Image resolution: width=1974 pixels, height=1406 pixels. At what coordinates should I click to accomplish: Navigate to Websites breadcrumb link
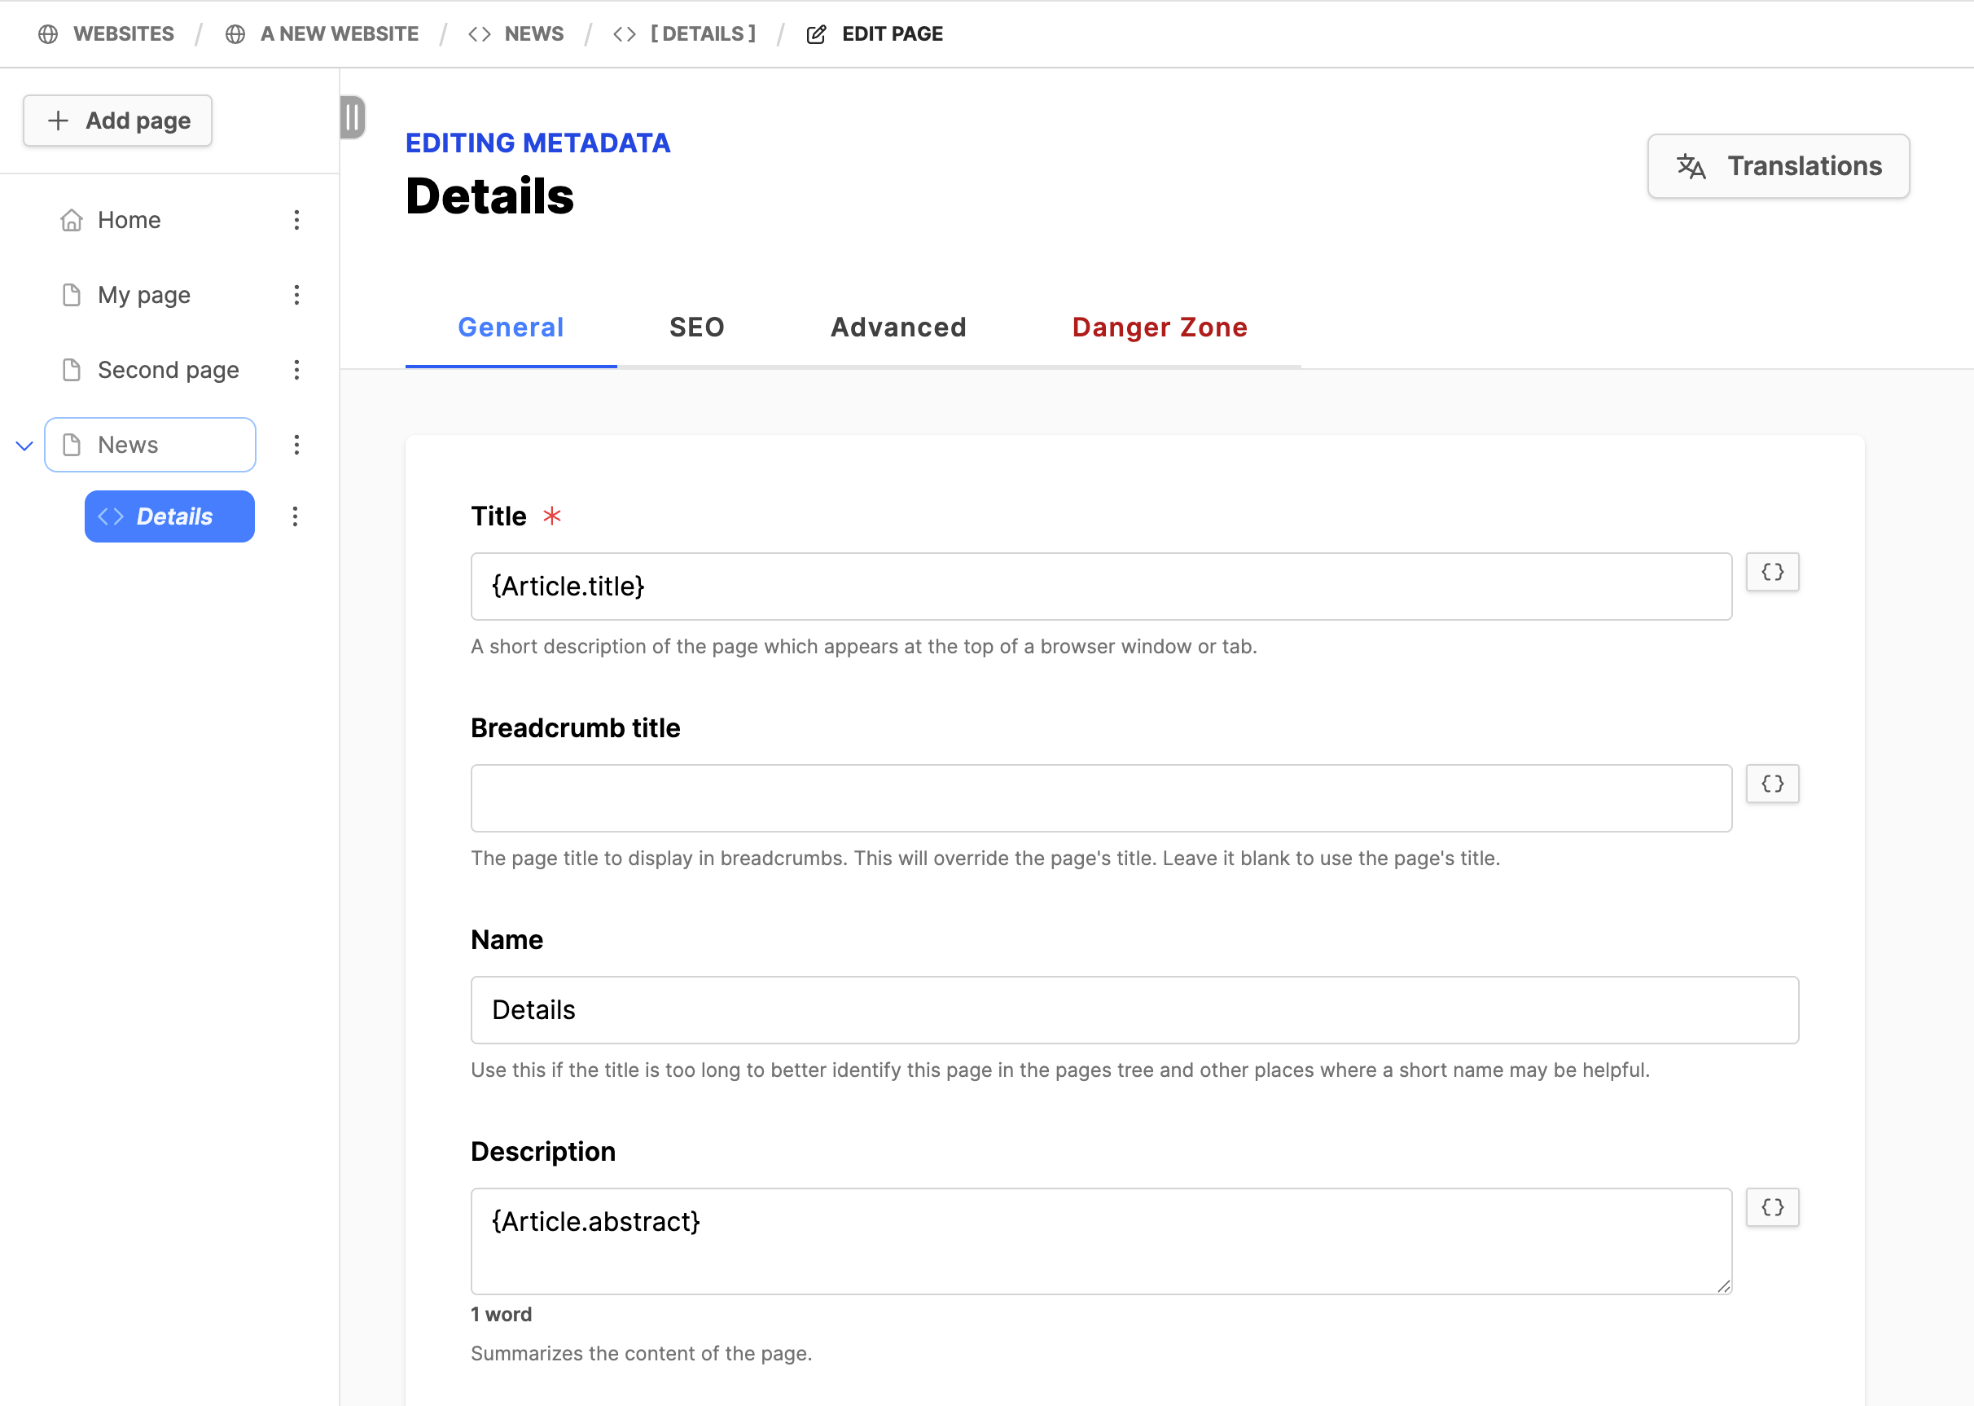click(123, 33)
